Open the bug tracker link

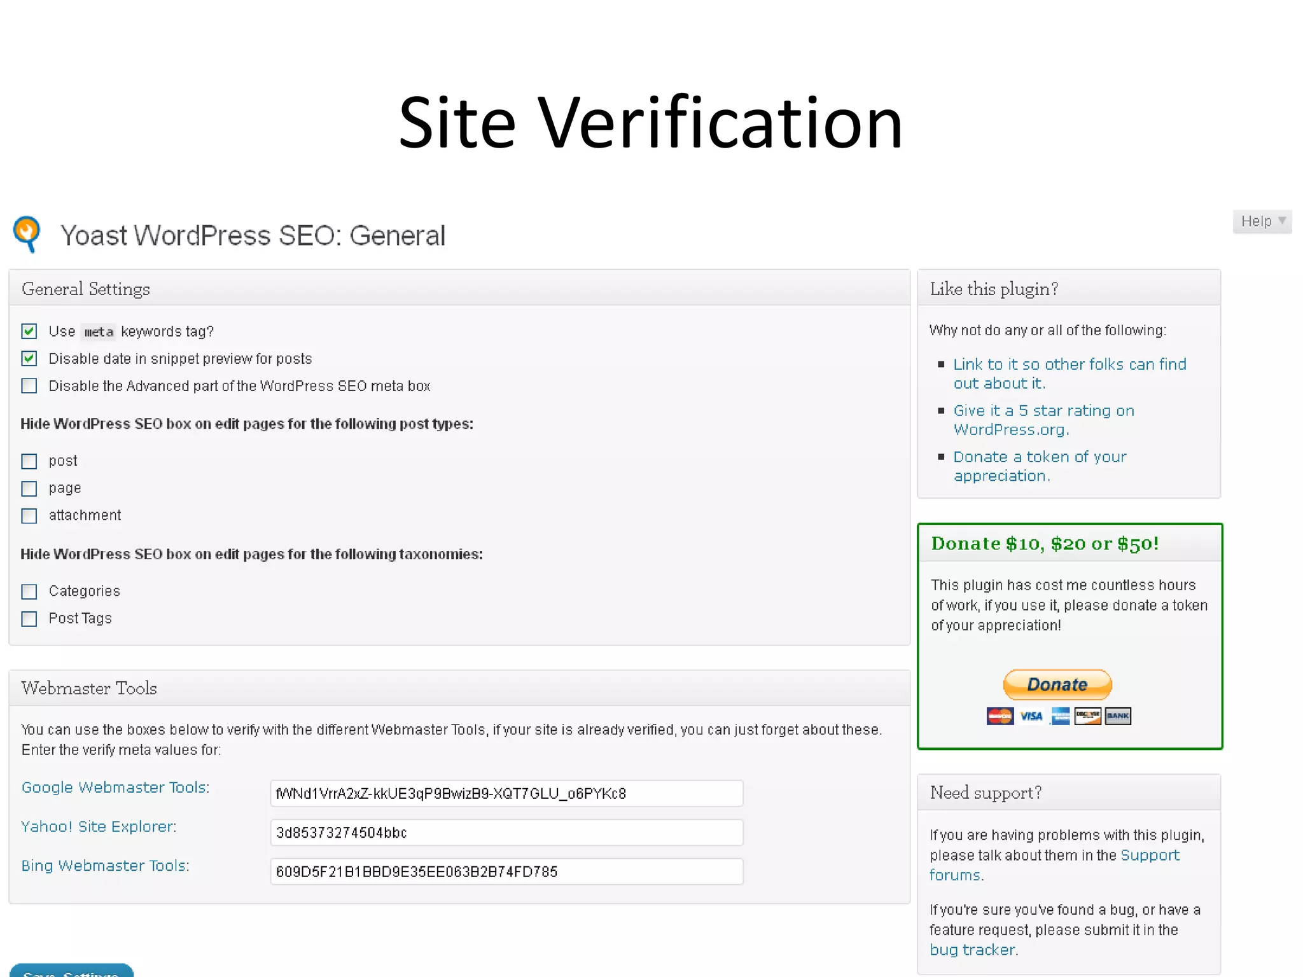point(973,950)
